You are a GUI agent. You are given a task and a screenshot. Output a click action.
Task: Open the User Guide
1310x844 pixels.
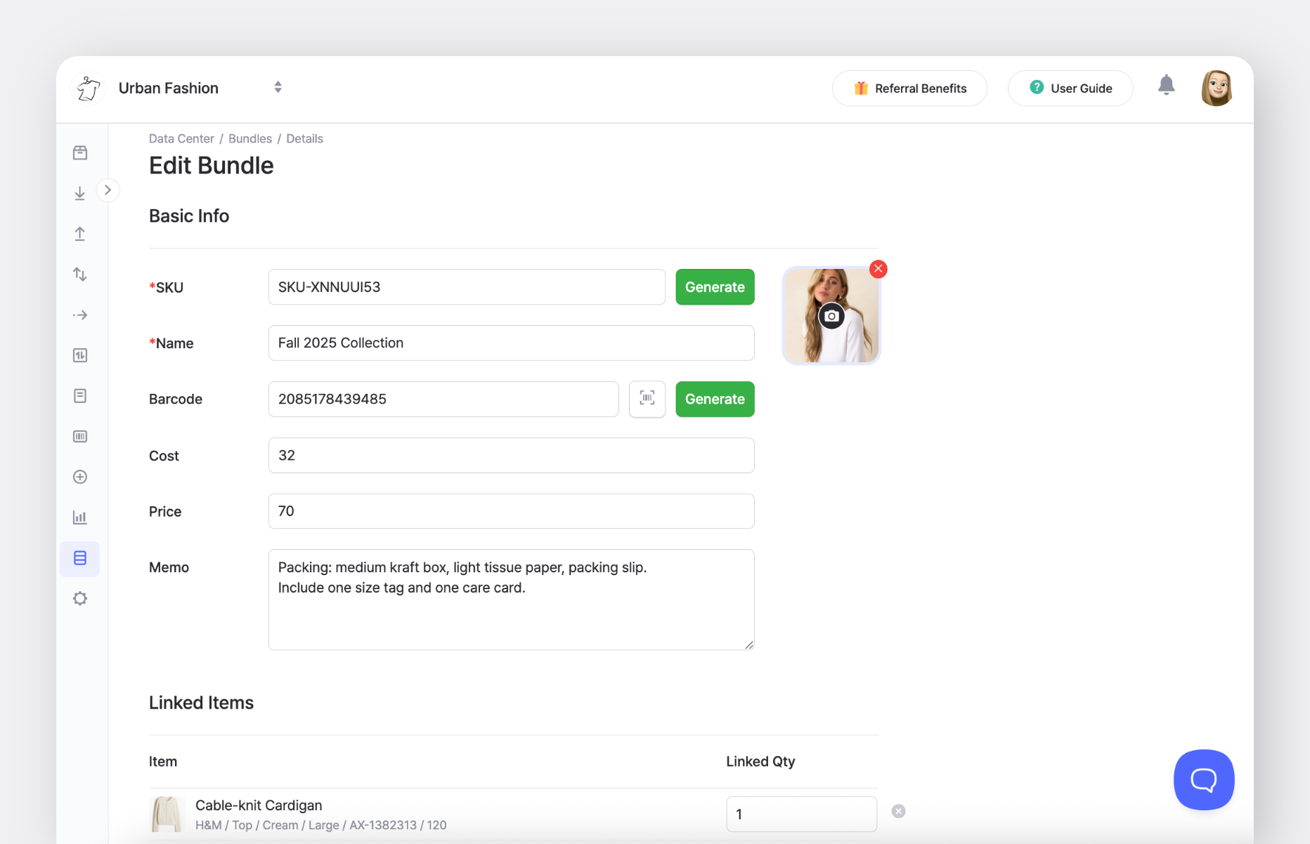pyautogui.click(x=1070, y=88)
